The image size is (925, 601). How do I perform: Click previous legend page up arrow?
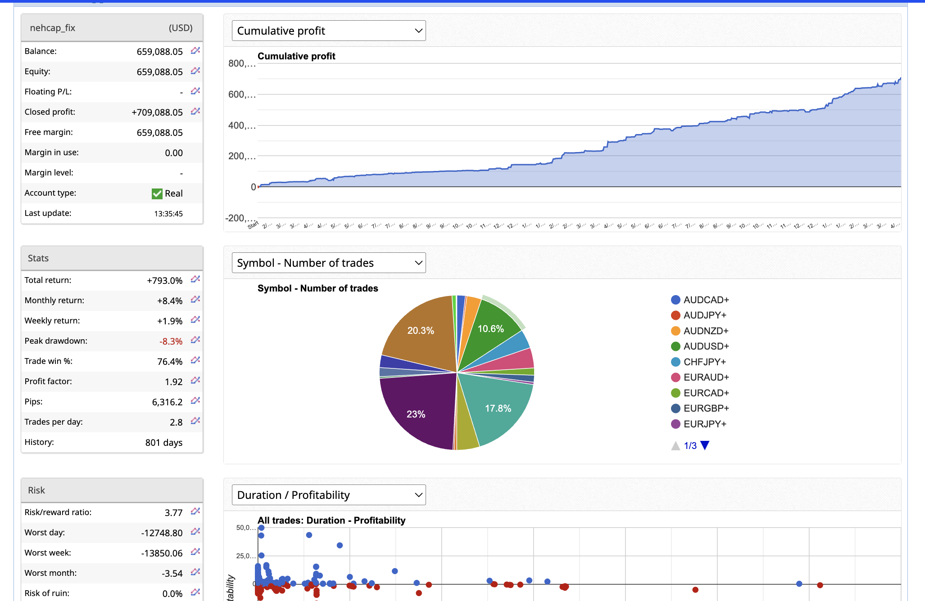point(676,445)
